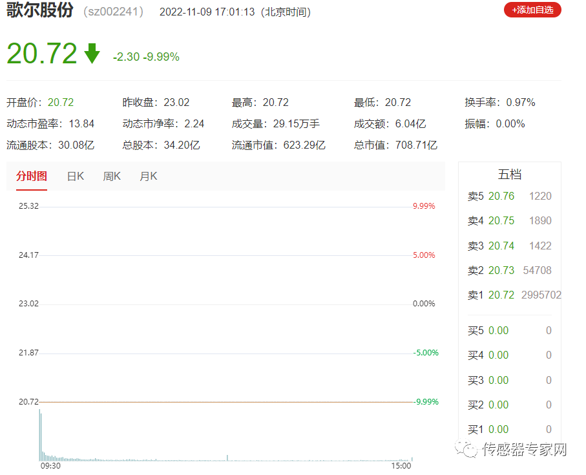Click the timestamp 2022-11-09 17:01:13
586x475 pixels.
pos(207,12)
